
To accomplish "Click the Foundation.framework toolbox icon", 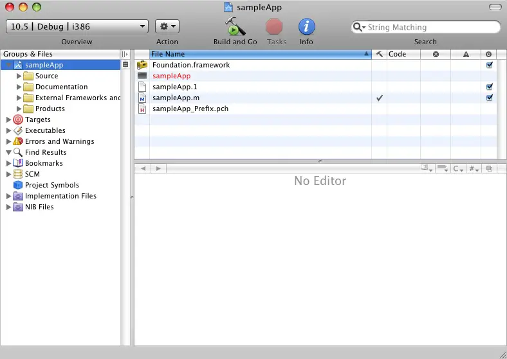I will (142, 65).
